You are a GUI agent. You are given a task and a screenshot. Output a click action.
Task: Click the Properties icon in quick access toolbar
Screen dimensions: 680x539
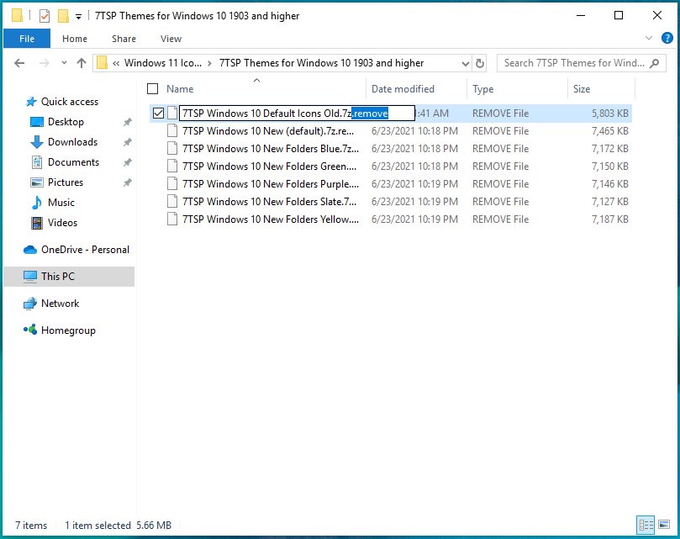pyautogui.click(x=45, y=16)
